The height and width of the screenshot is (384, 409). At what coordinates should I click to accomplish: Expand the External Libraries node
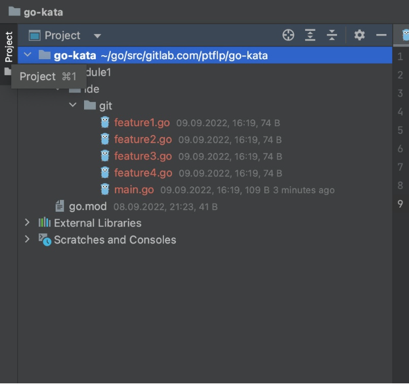pyautogui.click(x=27, y=223)
